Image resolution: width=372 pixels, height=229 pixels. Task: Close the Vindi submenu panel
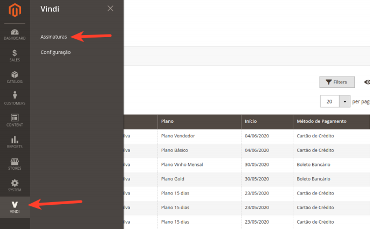pyautogui.click(x=111, y=9)
